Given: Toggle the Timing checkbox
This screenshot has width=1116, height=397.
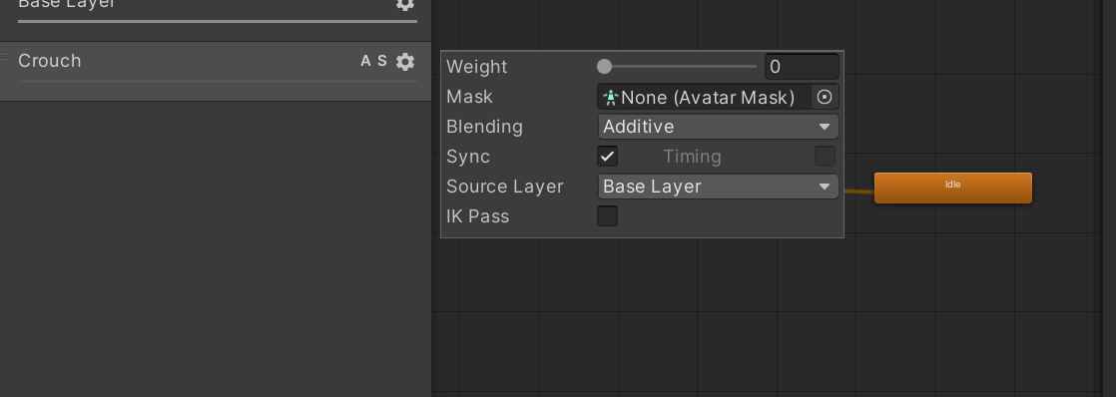Looking at the screenshot, I should [825, 157].
